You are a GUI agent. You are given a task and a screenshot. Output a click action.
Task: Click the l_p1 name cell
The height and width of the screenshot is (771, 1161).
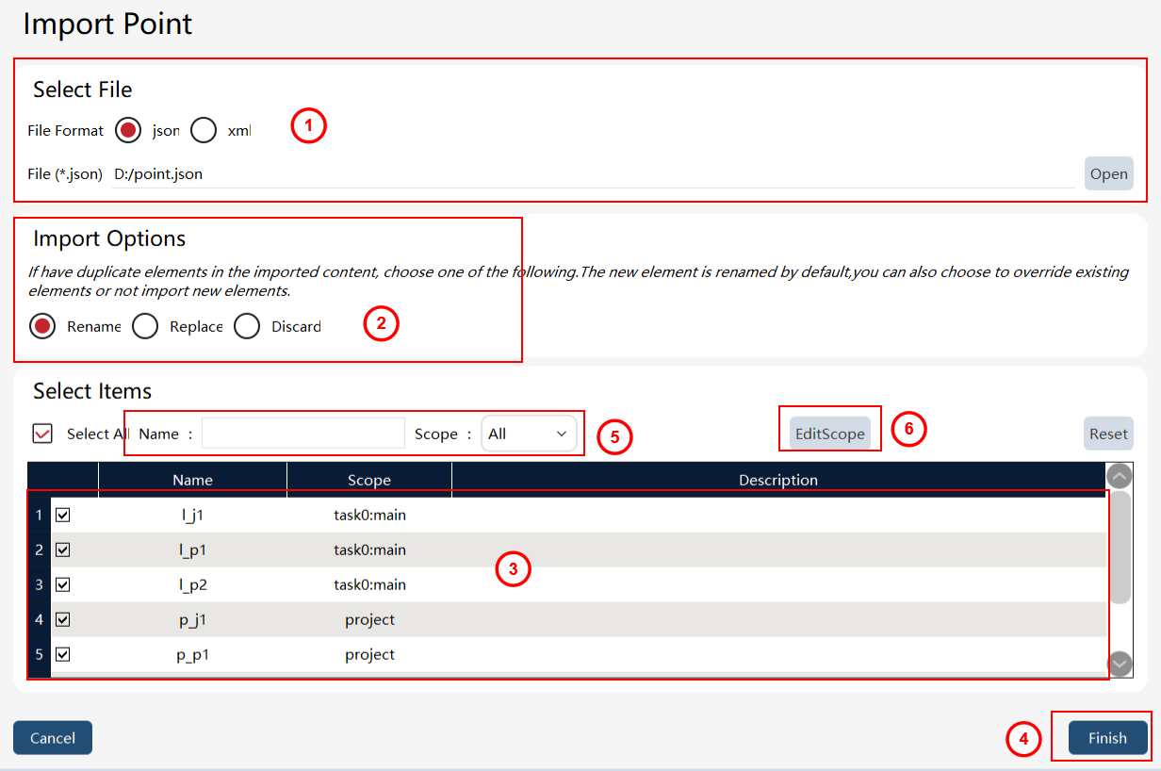192,550
